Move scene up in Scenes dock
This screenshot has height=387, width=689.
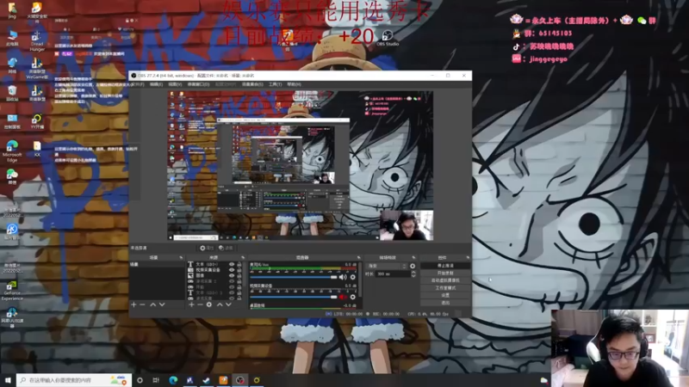coord(153,304)
